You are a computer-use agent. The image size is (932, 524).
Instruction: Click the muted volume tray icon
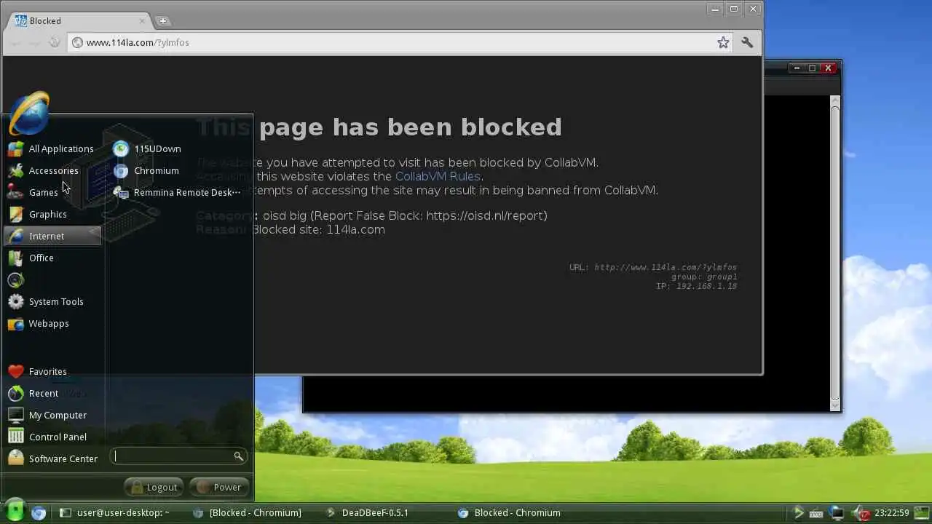click(861, 512)
